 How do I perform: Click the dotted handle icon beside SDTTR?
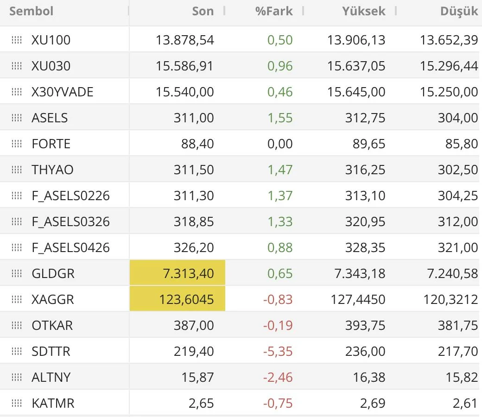(x=17, y=352)
